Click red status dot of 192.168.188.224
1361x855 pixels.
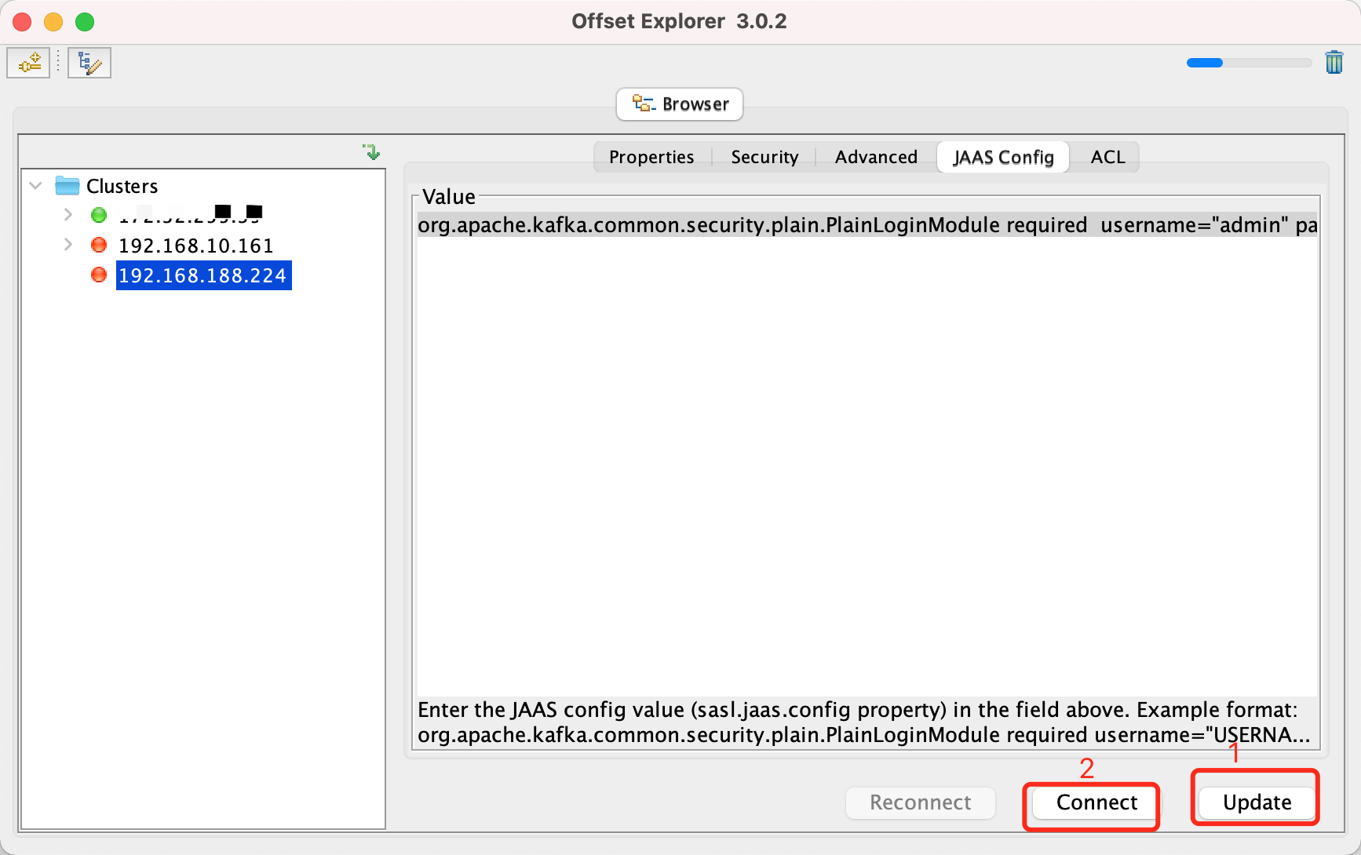pos(99,275)
